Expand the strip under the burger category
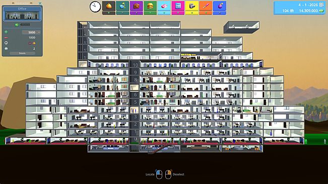 (150, 13)
